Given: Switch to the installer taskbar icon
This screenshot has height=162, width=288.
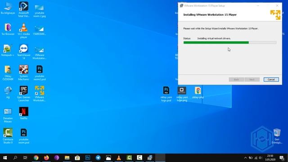Looking at the screenshot, I should tap(150, 158).
